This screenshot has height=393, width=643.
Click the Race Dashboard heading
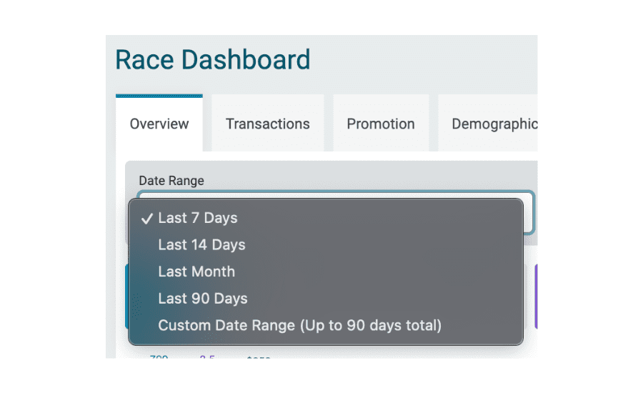[x=212, y=59]
